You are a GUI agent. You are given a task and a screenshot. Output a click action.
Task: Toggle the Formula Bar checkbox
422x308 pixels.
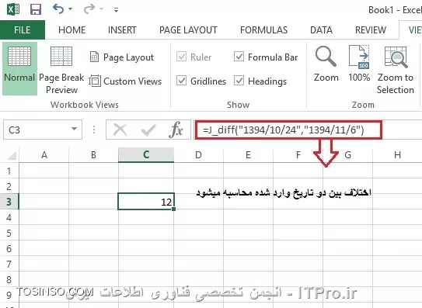(x=239, y=57)
